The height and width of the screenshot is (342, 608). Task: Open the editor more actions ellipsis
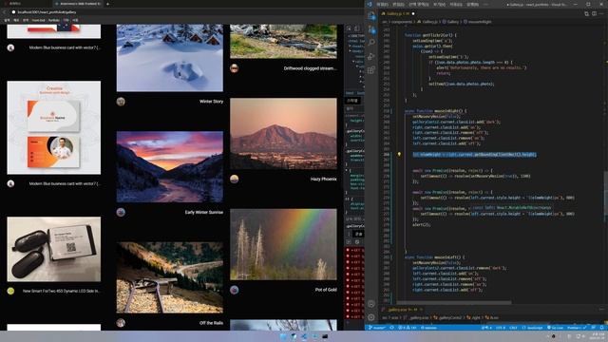point(602,13)
